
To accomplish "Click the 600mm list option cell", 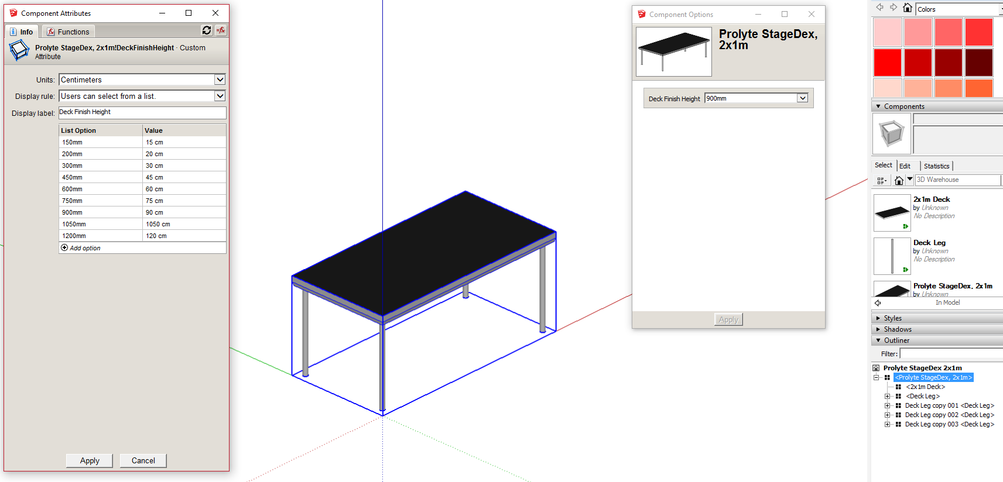I will 101,189.
